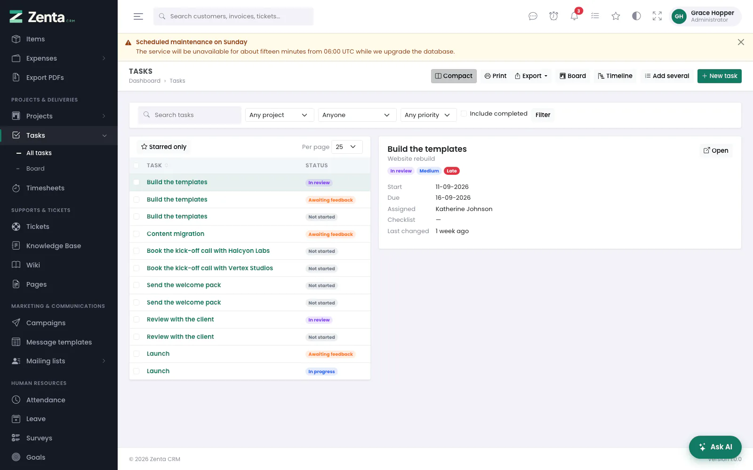The width and height of the screenshot is (753, 470).
Task: Check Book kick-off call Halcyon Labs checkbox
Action: pyautogui.click(x=136, y=251)
